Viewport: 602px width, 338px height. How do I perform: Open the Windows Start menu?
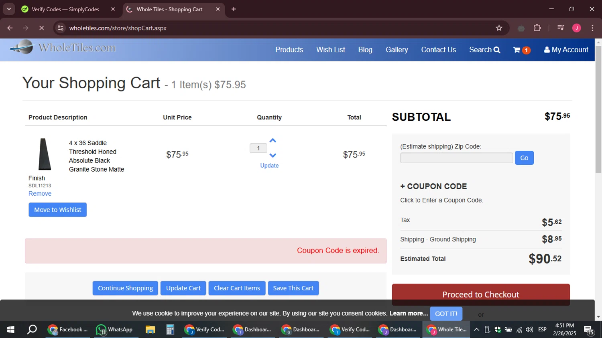11,330
